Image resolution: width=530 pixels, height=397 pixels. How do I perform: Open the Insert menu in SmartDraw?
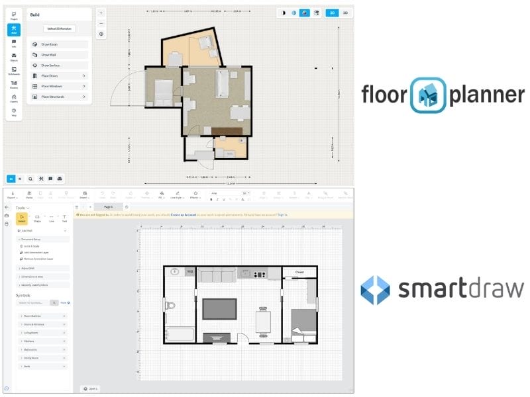(x=85, y=195)
